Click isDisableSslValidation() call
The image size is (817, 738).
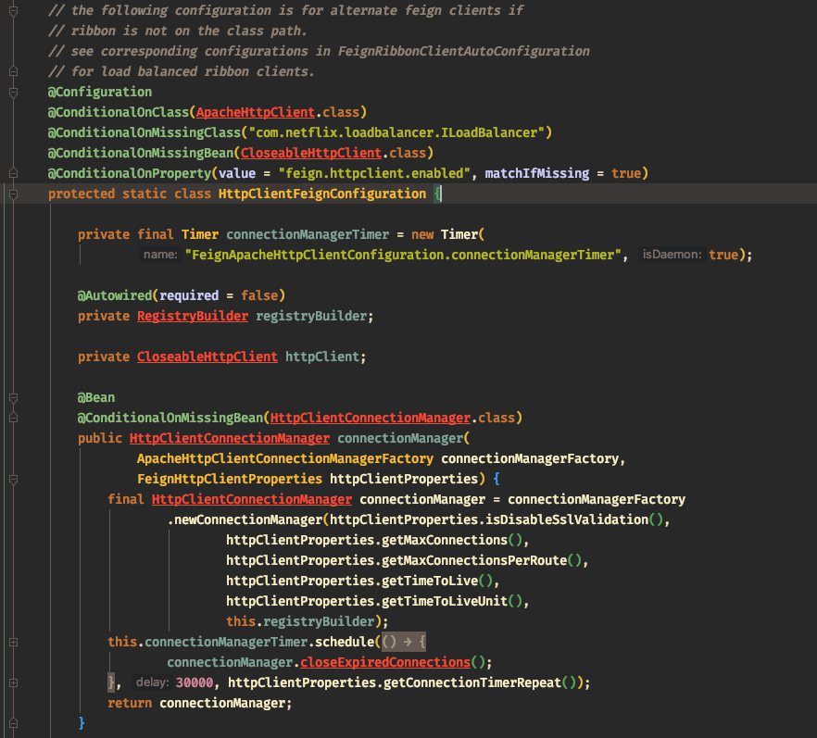tap(574, 519)
